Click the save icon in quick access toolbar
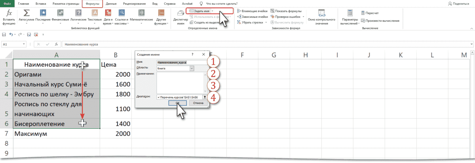 (x=4, y=34)
